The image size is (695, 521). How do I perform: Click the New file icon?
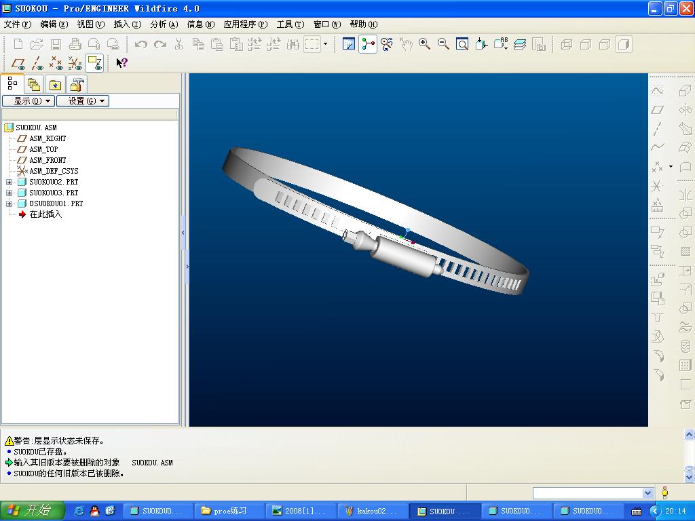tap(18, 44)
